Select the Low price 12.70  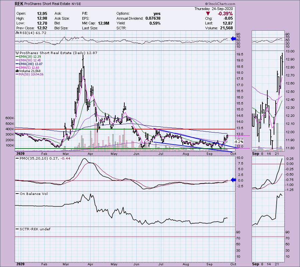[42, 23]
